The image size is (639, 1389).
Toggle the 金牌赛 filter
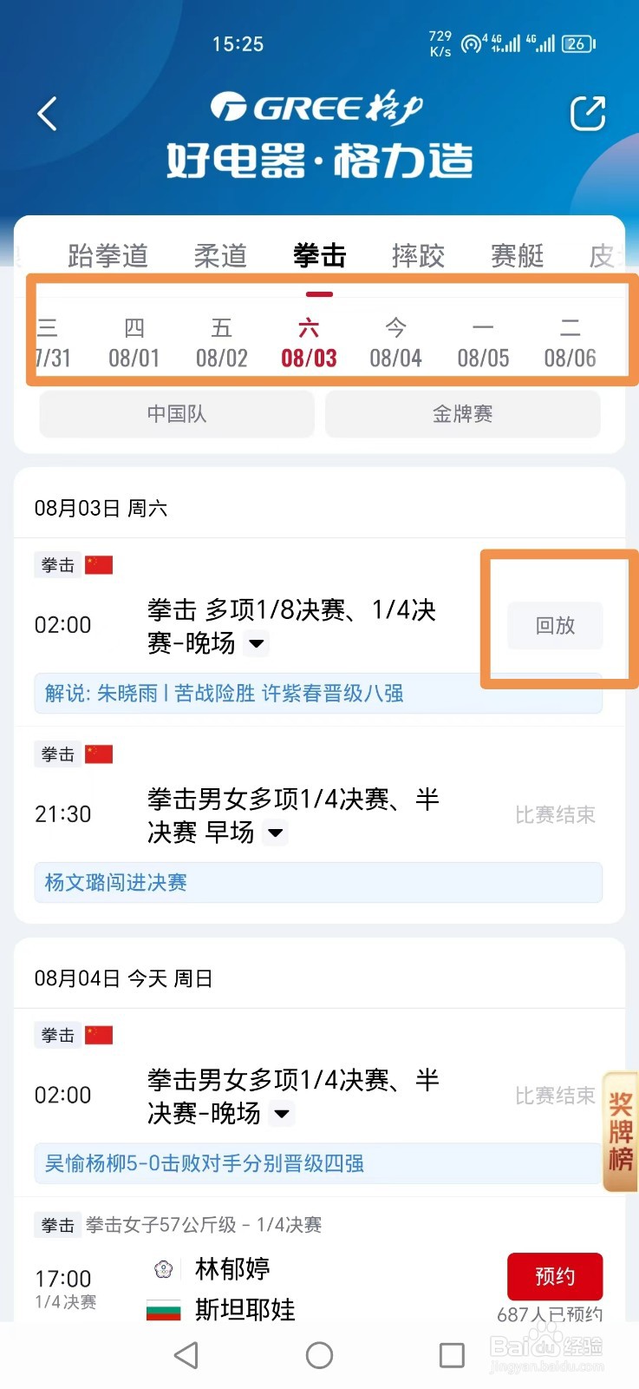[x=462, y=414]
